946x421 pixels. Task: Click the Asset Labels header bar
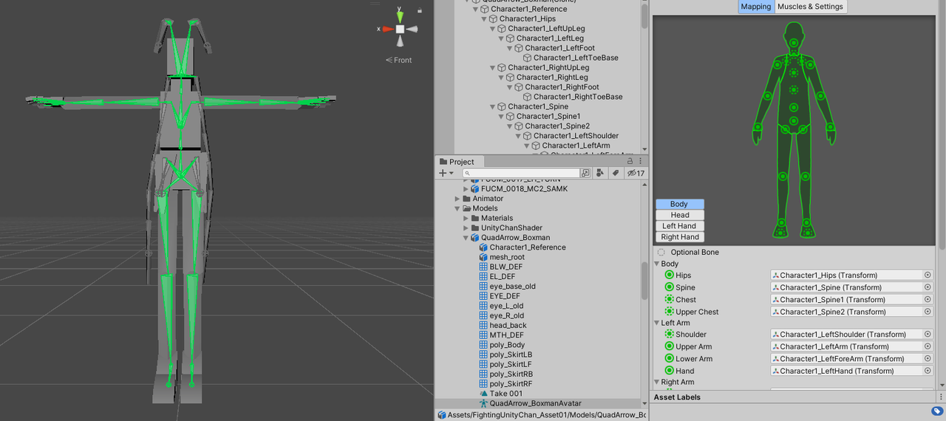(797, 397)
